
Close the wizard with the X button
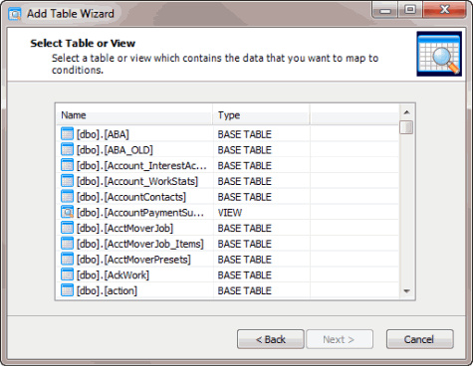(445, 10)
